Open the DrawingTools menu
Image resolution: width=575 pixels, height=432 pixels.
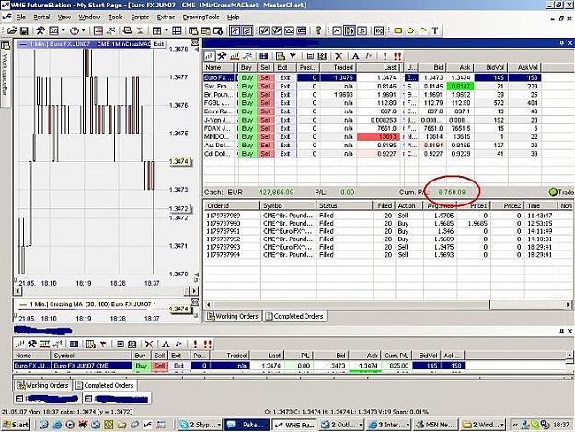coord(201,17)
